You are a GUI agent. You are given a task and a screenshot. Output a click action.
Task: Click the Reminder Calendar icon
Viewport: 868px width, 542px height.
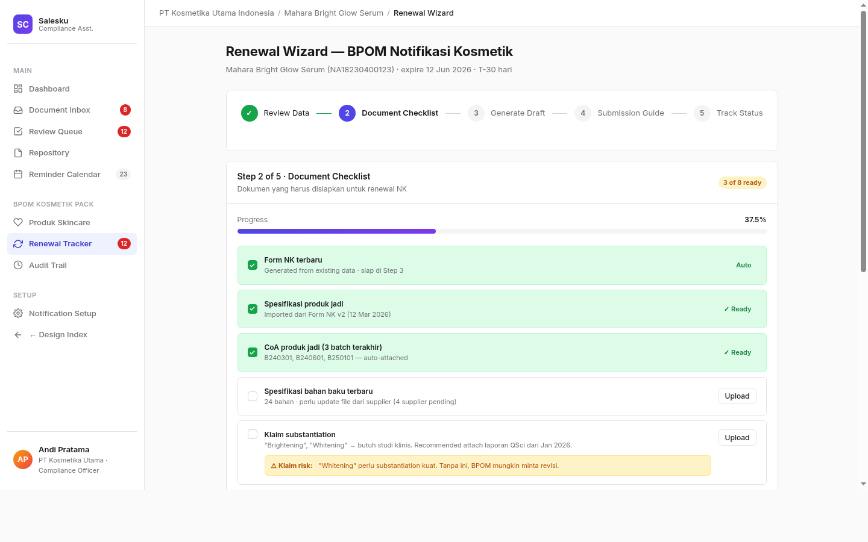point(18,174)
